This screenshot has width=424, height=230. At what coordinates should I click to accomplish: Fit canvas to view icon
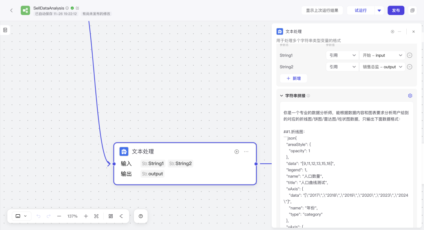(96, 216)
